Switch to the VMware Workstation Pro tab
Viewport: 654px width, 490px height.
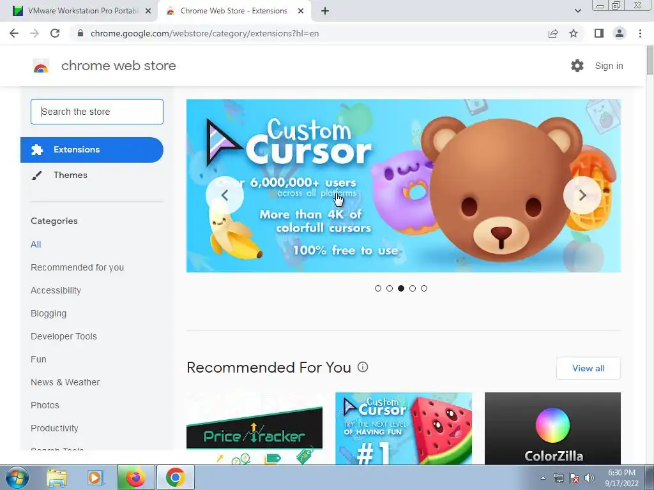[82, 11]
